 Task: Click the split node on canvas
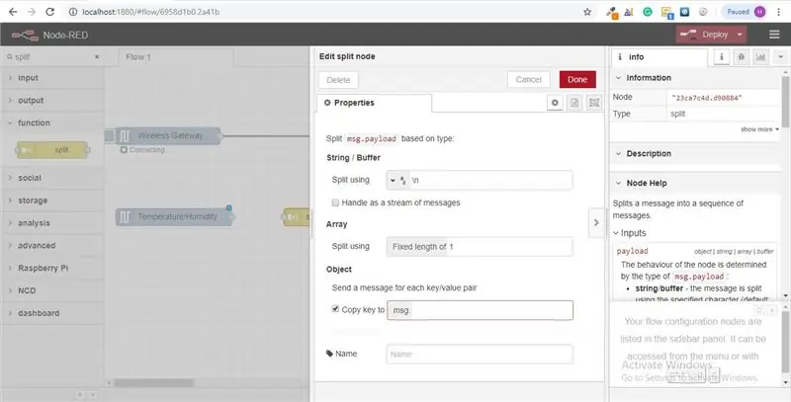pyautogui.click(x=298, y=216)
